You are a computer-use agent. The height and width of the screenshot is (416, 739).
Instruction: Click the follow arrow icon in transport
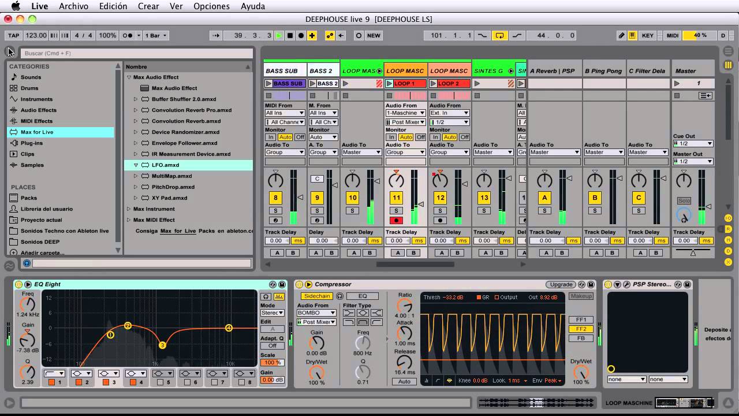coord(217,35)
